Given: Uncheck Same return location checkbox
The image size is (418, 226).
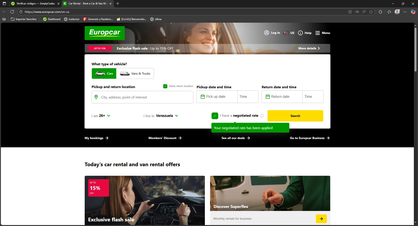Looking at the screenshot, I should click(165, 86).
